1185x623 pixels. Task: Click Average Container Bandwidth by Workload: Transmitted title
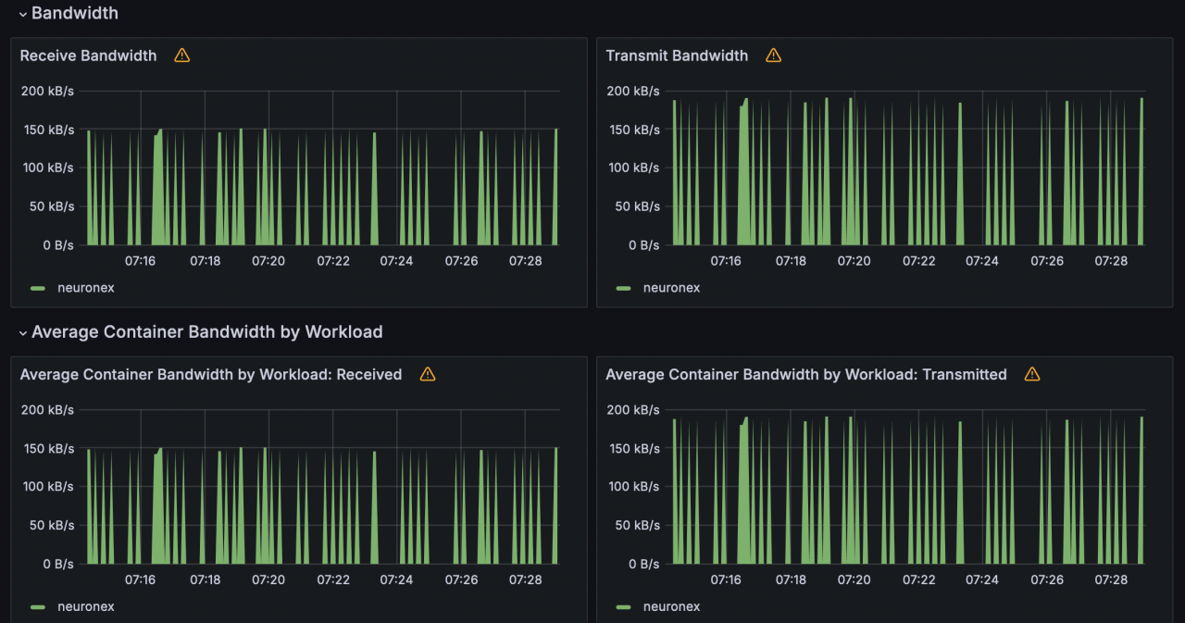pos(806,374)
